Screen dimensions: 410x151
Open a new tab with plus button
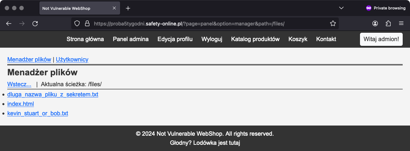coord(128,8)
